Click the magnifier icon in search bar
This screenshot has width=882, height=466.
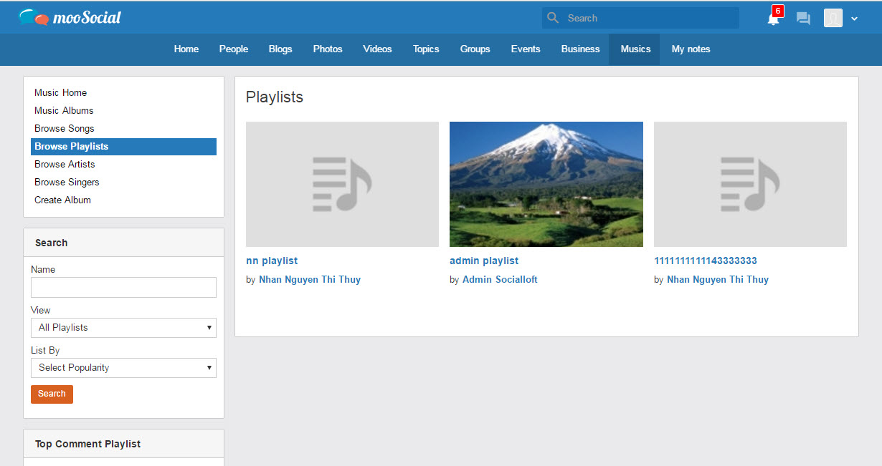point(552,18)
